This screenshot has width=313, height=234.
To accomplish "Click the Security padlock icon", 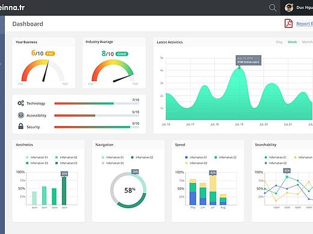I will click(x=20, y=126).
